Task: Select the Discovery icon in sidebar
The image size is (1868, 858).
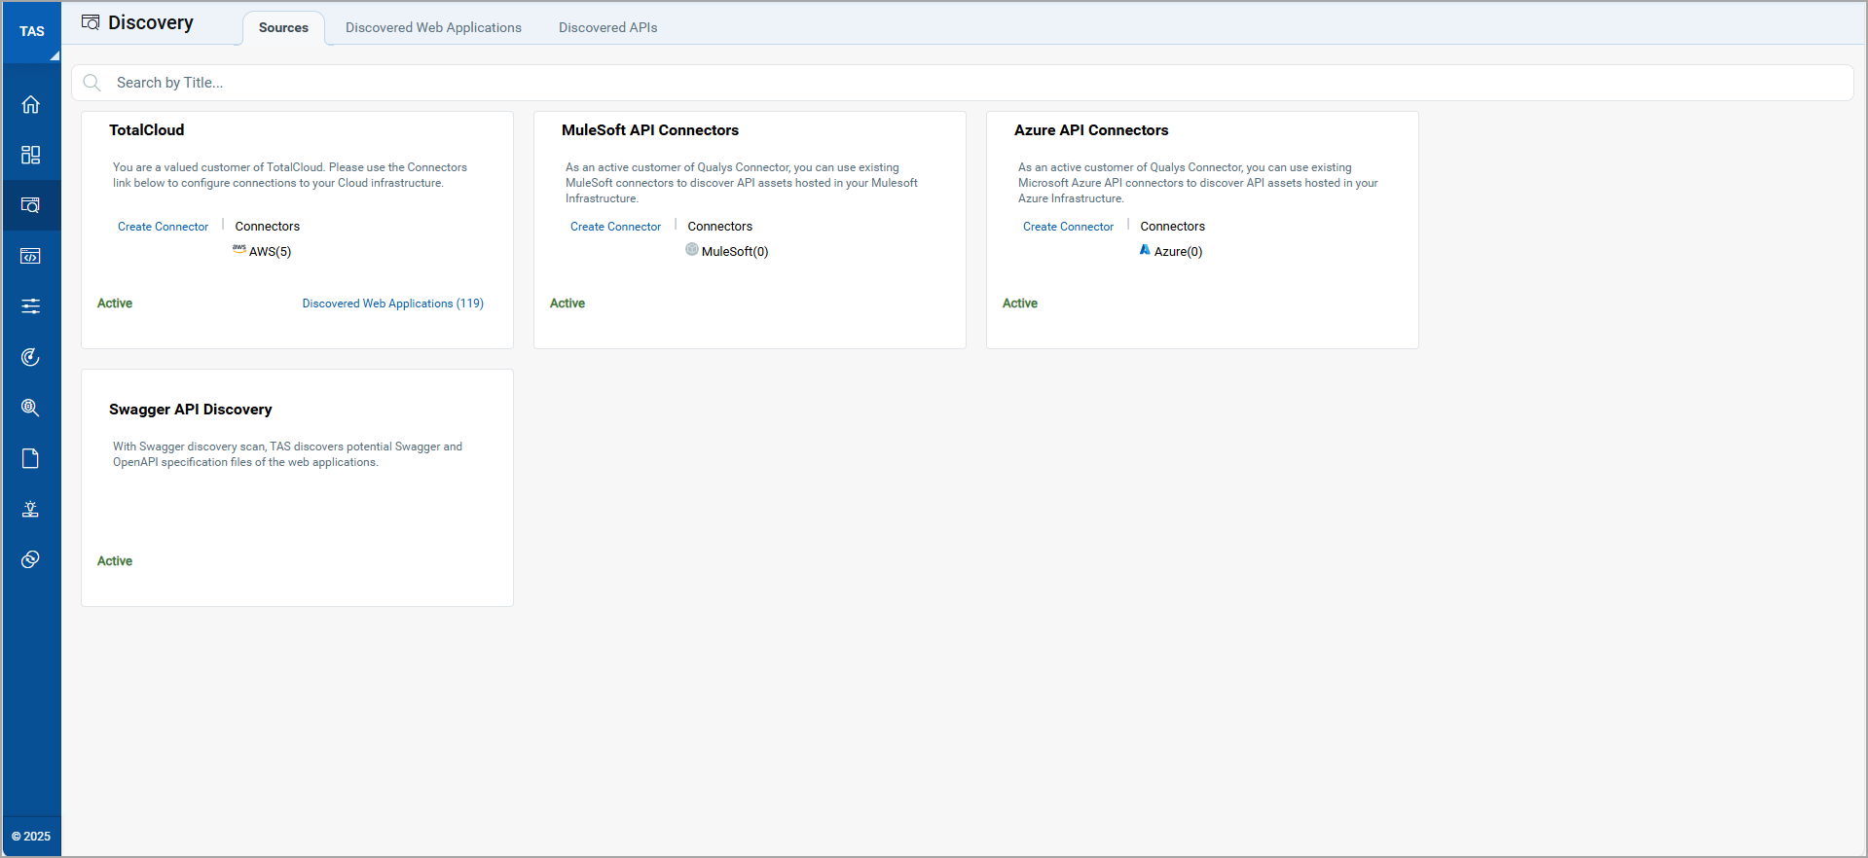Action: point(31,205)
